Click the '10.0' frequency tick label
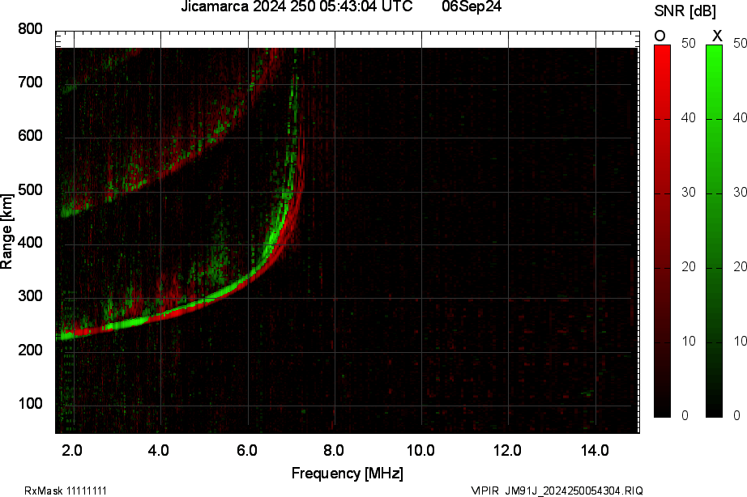This screenshot has width=747, height=497. 420,450
